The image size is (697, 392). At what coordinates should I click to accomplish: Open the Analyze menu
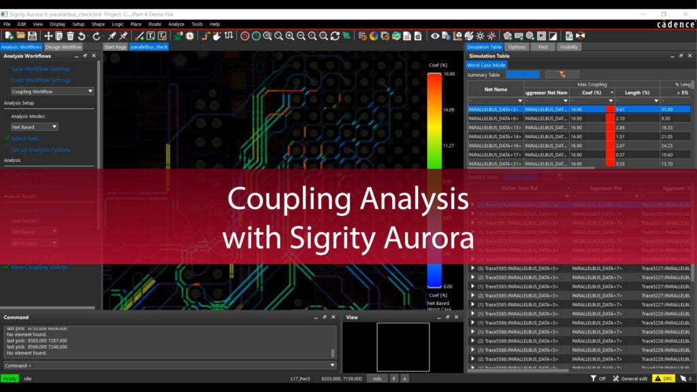(176, 23)
